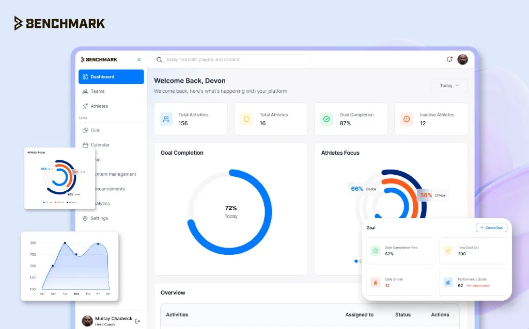The height and width of the screenshot is (329, 529).
Task: Open Settings from the sidebar
Action: click(x=111, y=218)
